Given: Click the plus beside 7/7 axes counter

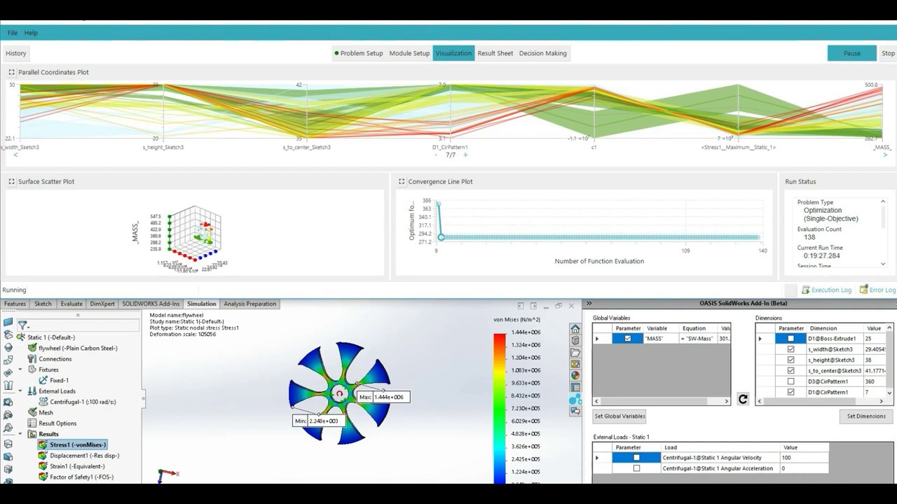Looking at the screenshot, I should click(465, 155).
